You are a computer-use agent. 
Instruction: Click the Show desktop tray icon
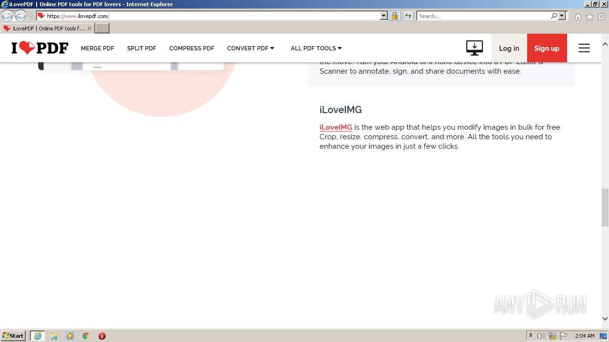point(604,336)
